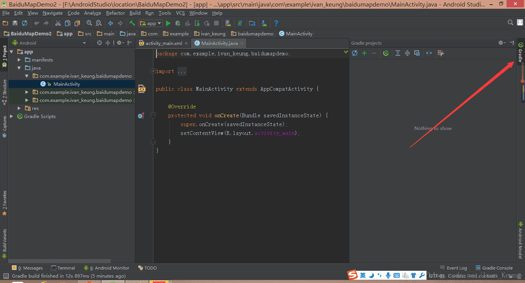This screenshot has height=283, width=525.
Task: Select MainActivity in project tree
Action: click(66, 84)
